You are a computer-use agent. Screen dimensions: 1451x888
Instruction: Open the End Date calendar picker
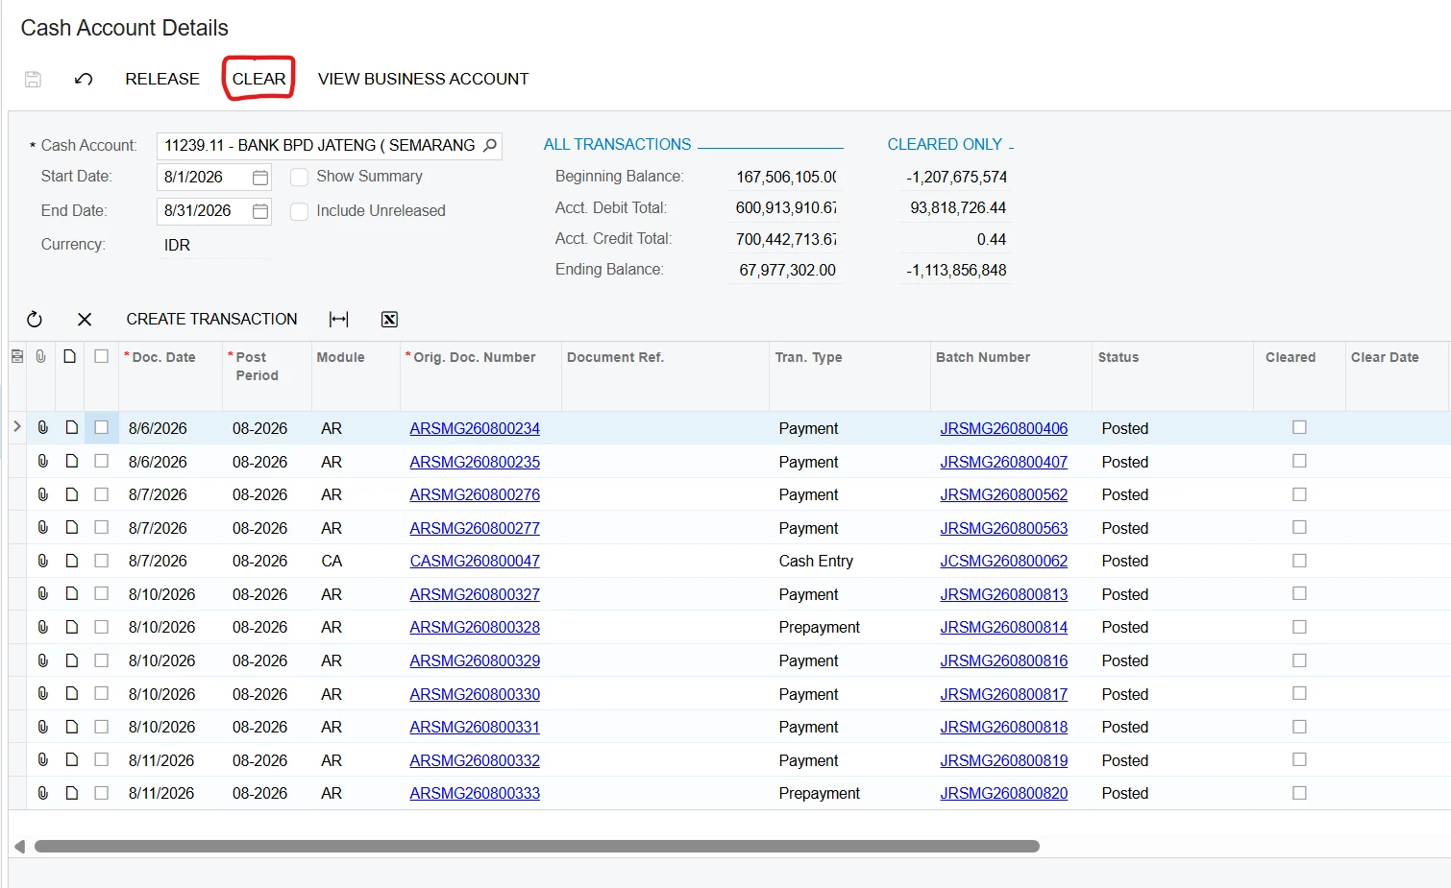pos(259,211)
